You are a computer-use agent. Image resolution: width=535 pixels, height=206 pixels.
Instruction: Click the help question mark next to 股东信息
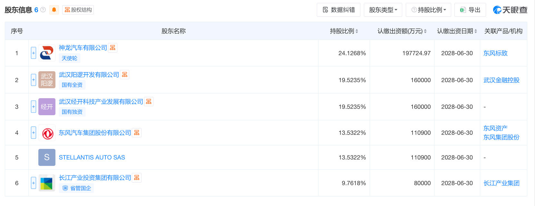tap(43, 10)
